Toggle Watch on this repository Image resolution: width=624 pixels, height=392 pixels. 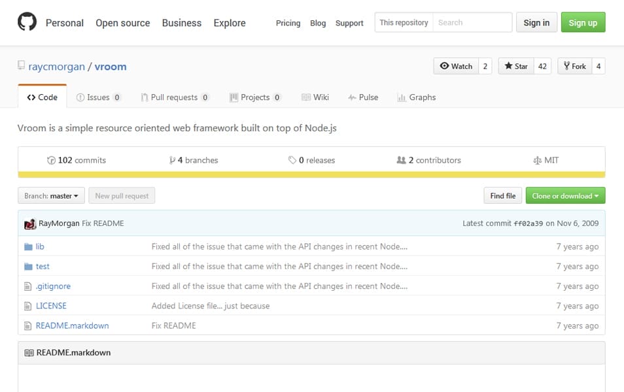(456, 66)
